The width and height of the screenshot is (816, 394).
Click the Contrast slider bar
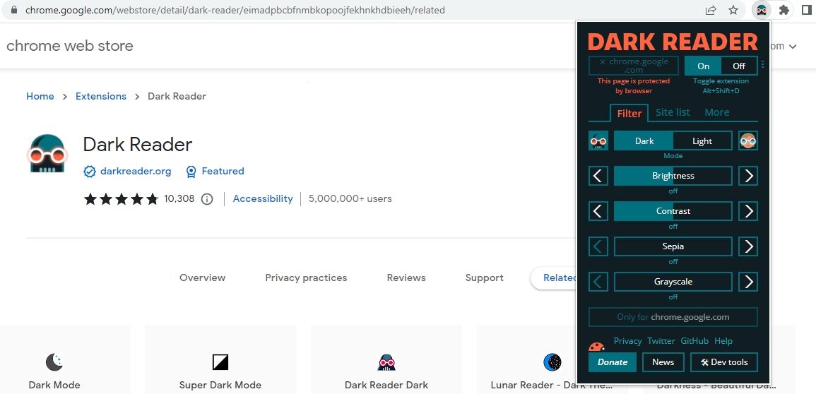pyautogui.click(x=673, y=211)
